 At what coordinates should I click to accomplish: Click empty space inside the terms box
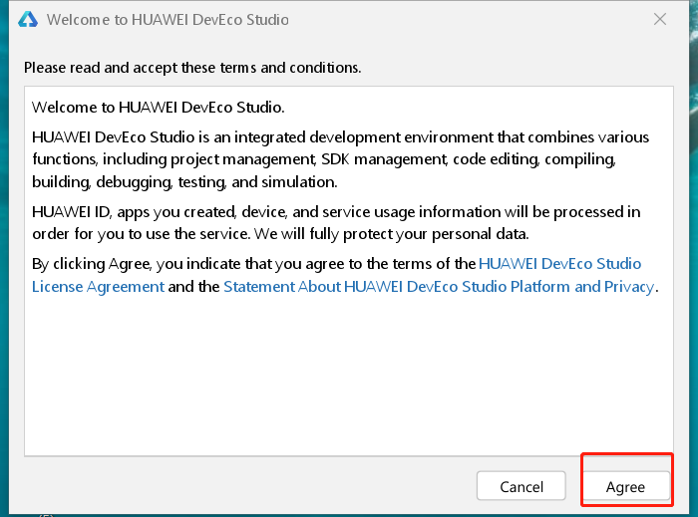point(349,378)
